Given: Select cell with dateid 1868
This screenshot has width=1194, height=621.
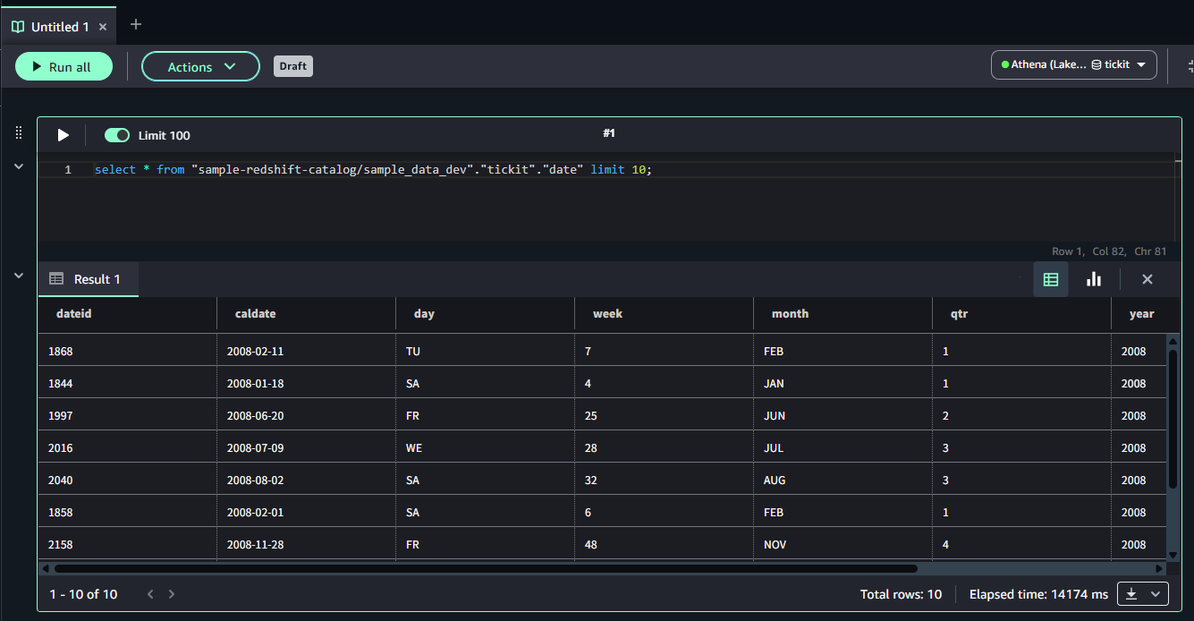Looking at the screenshot, I should tap(127, 352).
